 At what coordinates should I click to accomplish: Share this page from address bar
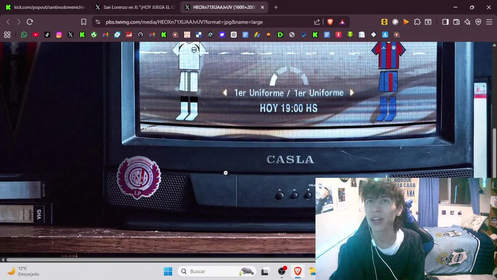pos(317,22)
